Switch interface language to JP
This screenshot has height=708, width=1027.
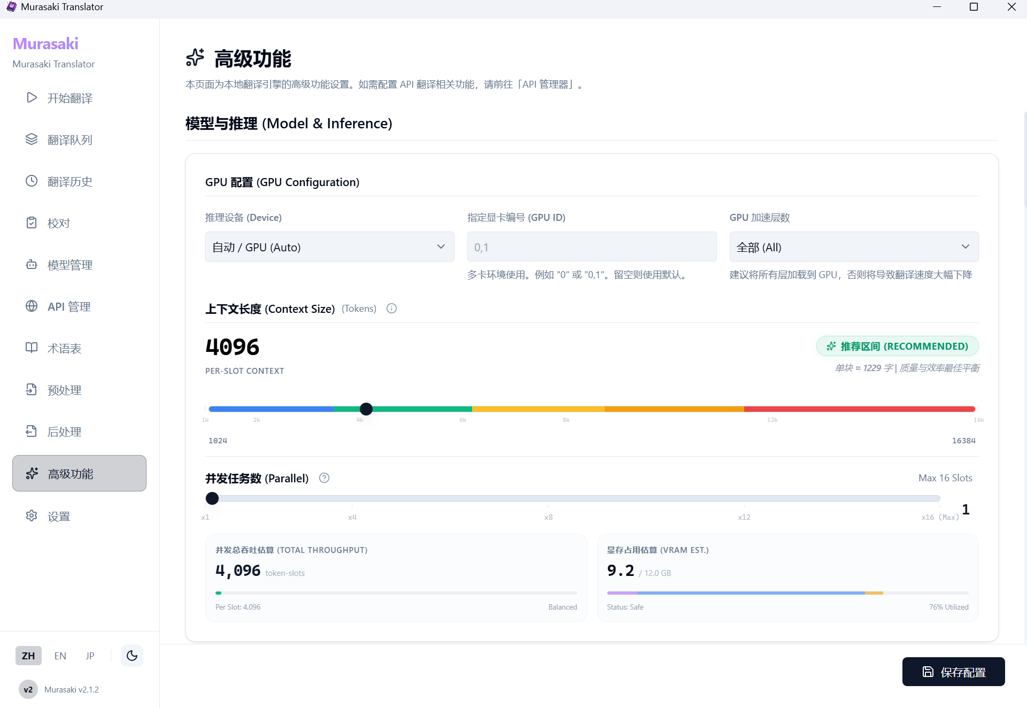[x=90, y=656]
